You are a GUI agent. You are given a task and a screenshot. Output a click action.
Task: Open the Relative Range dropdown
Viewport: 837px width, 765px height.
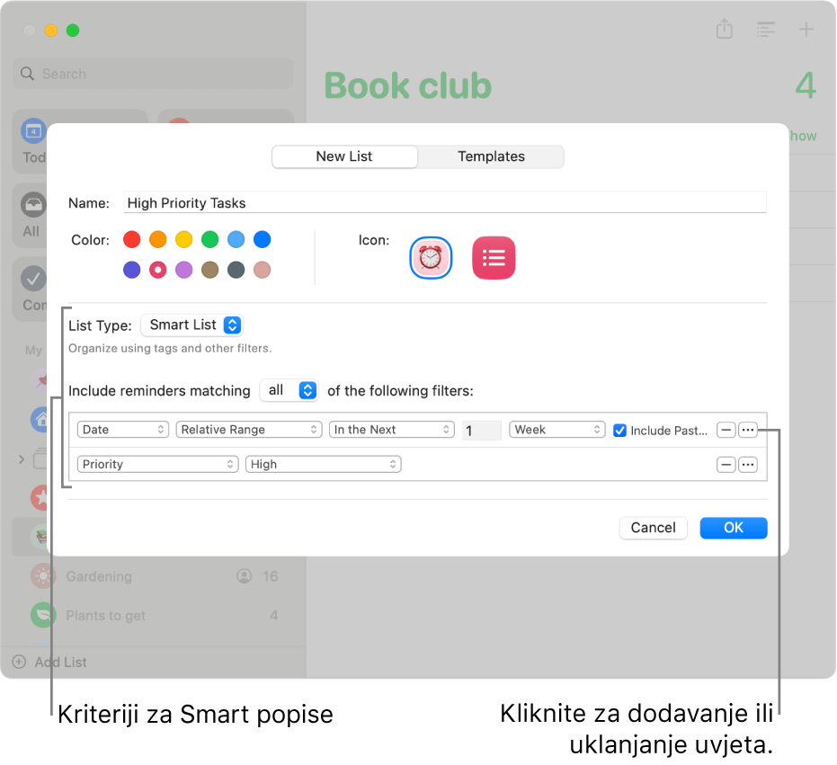pyautogui.click(x=249, y=429)
